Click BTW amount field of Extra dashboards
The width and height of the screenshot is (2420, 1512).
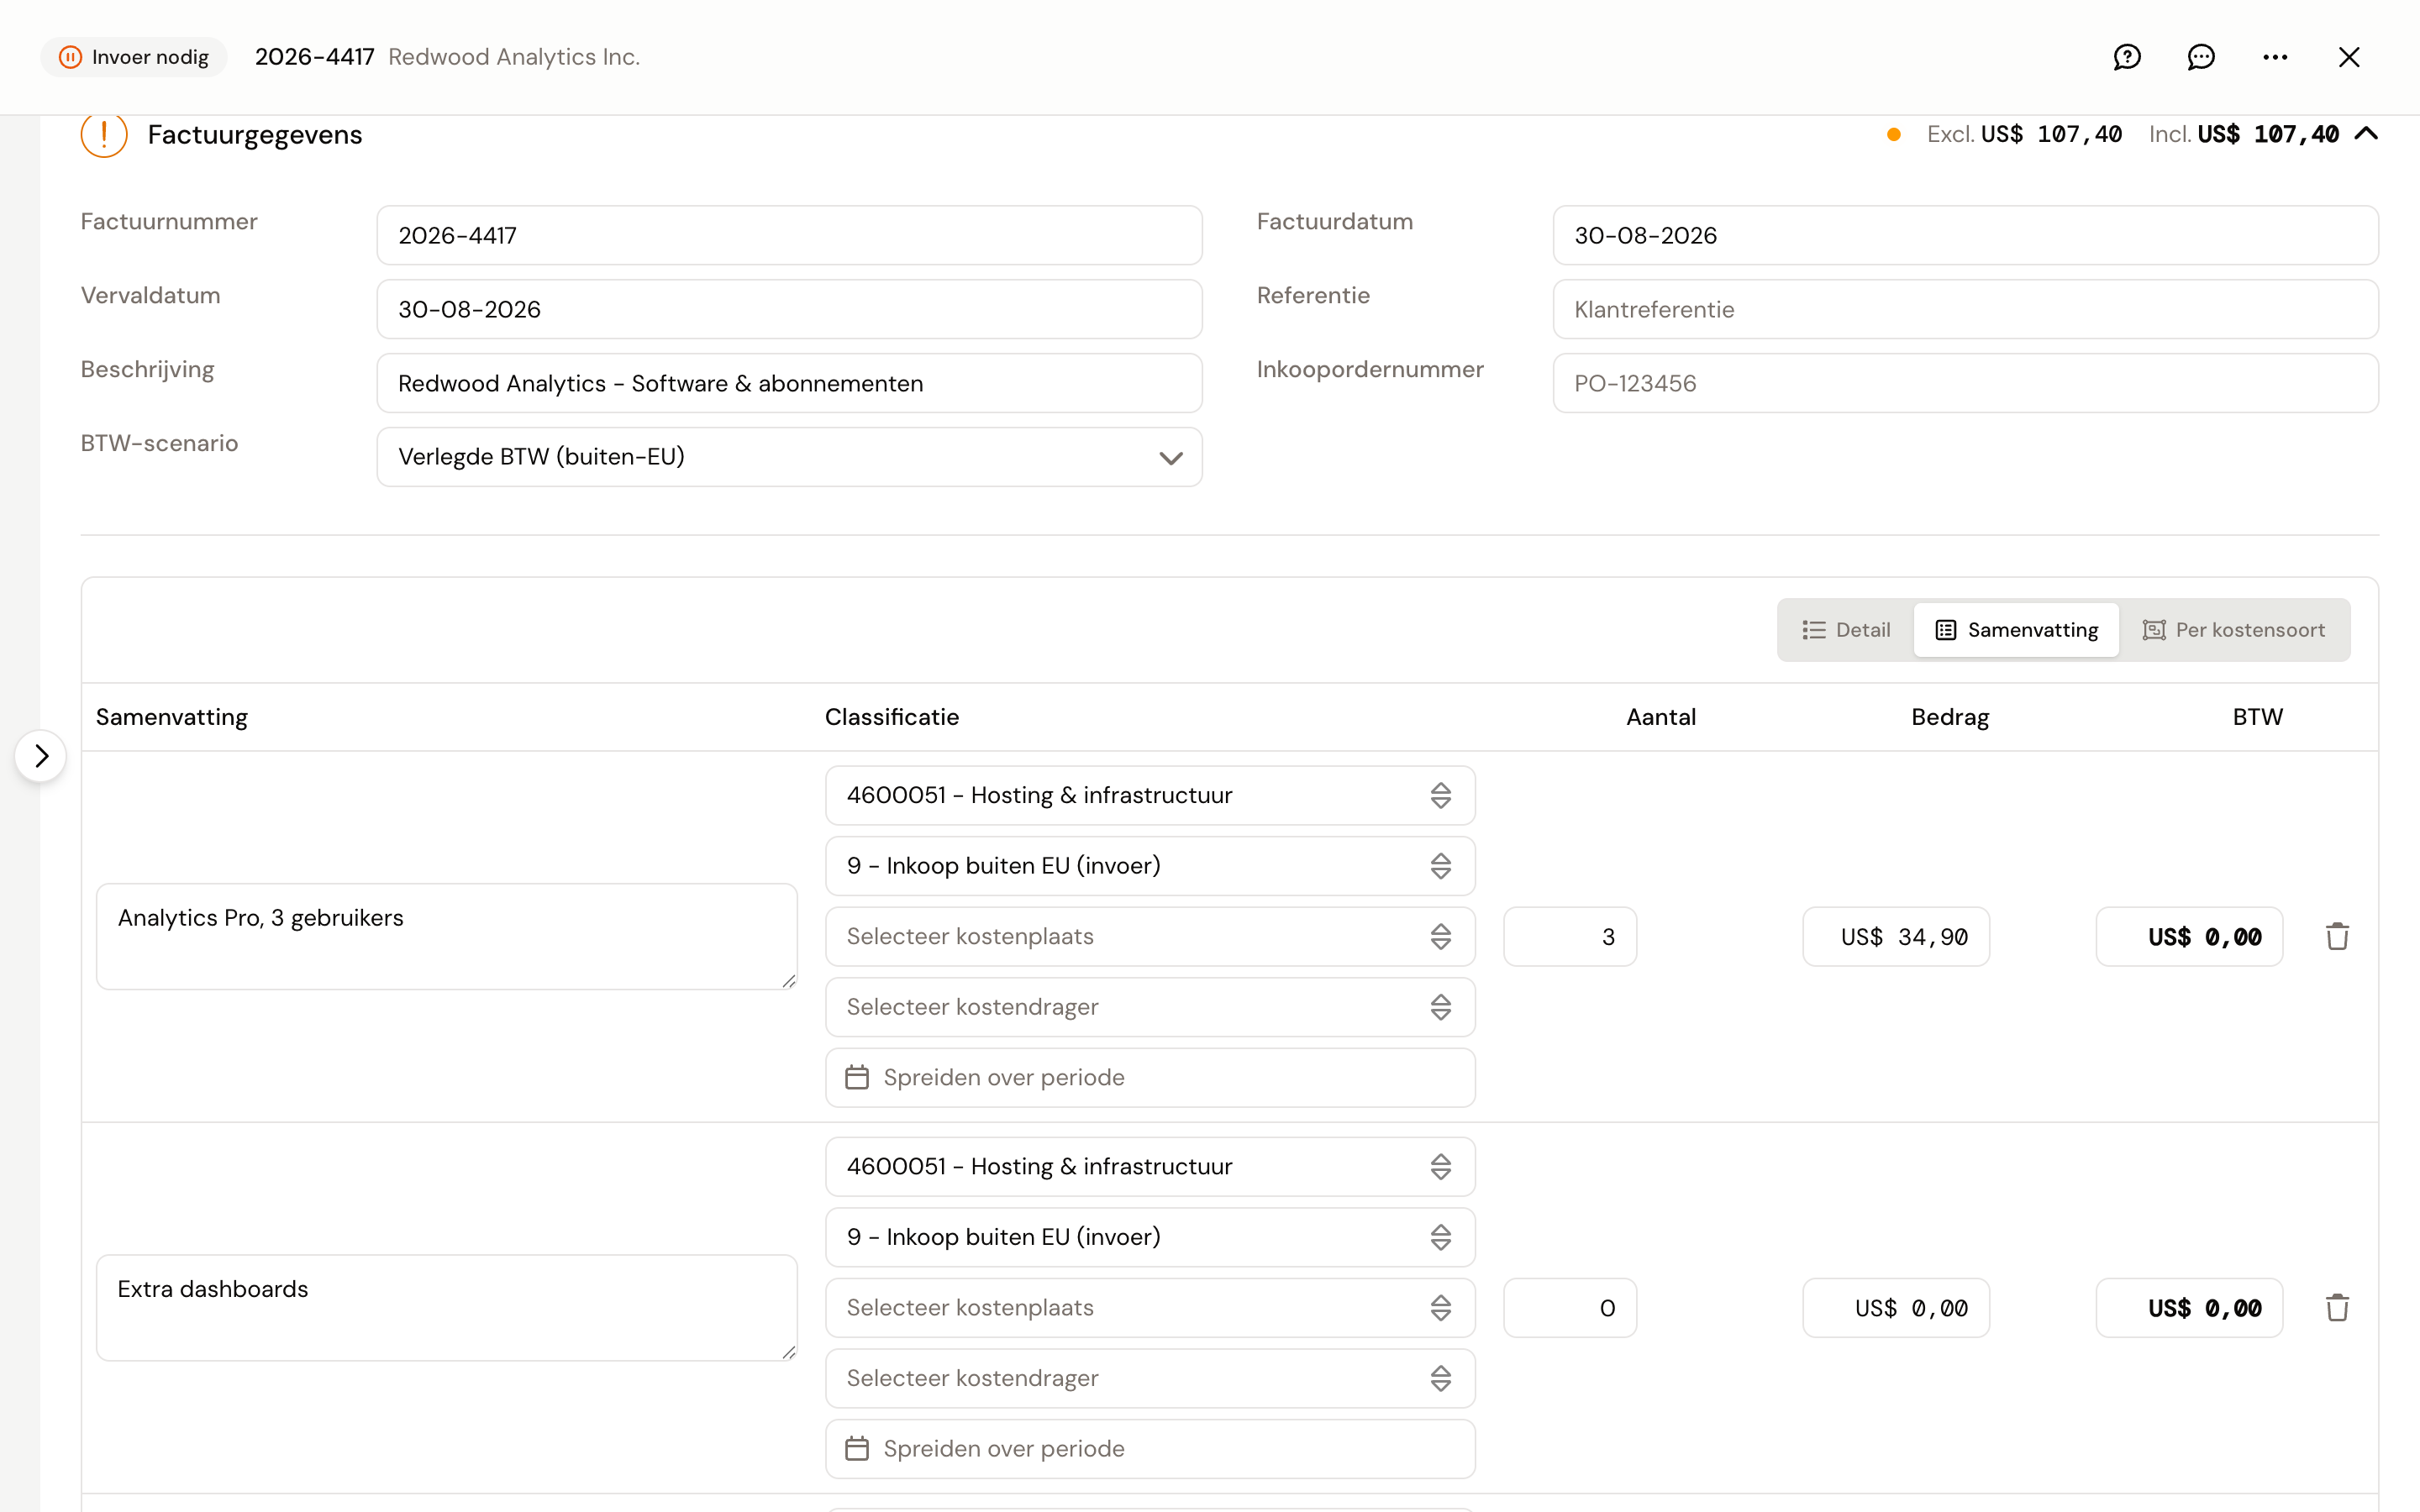pyautogui.click(x=2190, y=1308)
